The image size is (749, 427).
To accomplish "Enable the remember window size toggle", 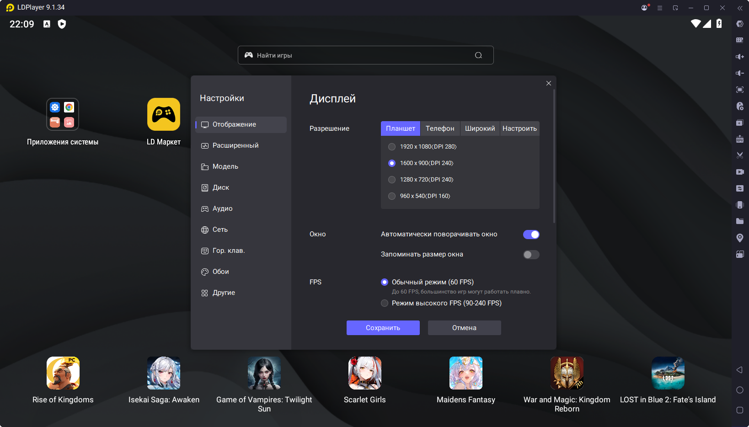I will pos(531,255).
